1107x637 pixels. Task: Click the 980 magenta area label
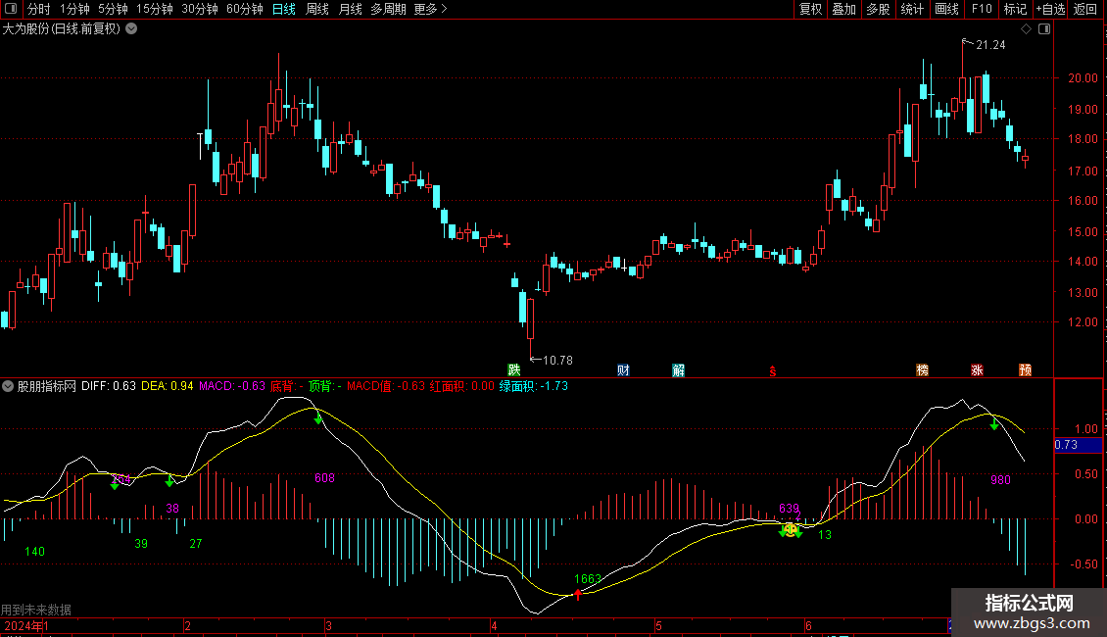point(1000,480)
